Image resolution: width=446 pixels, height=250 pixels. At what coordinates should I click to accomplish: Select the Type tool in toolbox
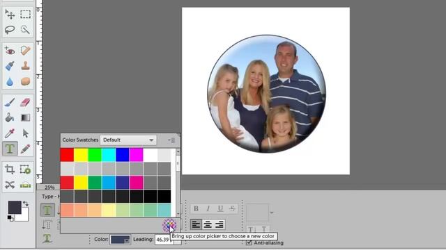point(10,149)
